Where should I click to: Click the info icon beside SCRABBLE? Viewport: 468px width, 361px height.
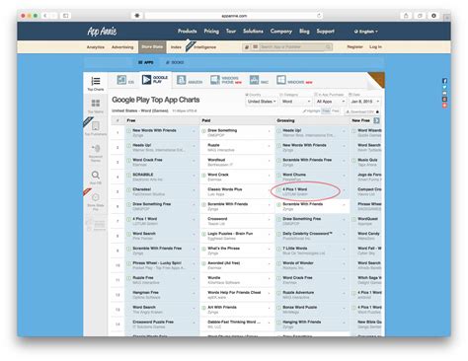pos(129,175)
